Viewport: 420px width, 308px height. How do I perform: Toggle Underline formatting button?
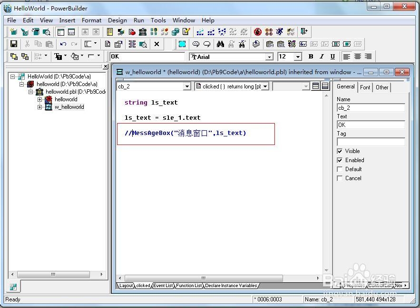[332, 57]
